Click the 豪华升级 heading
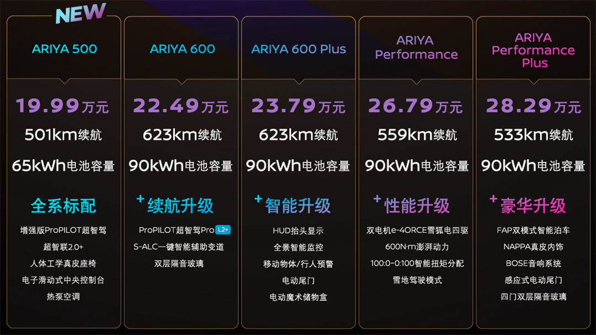This screenshot has width=596, height=335. coord(533,206)
